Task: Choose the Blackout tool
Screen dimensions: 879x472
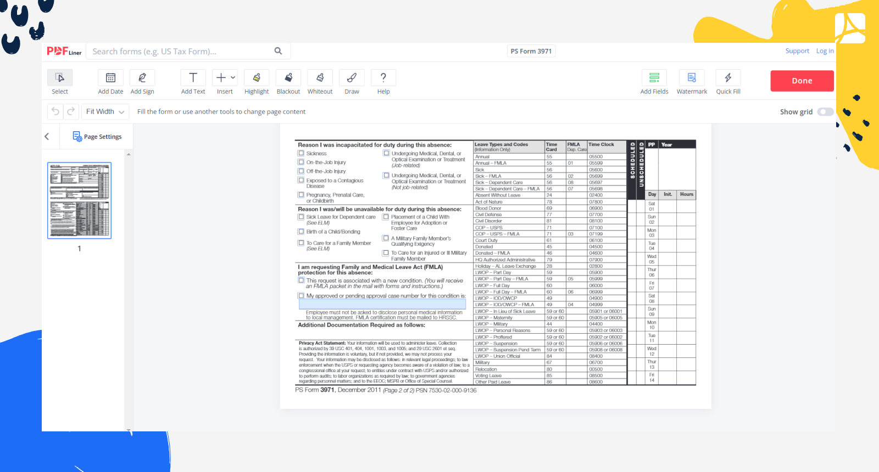Action: 288,78
